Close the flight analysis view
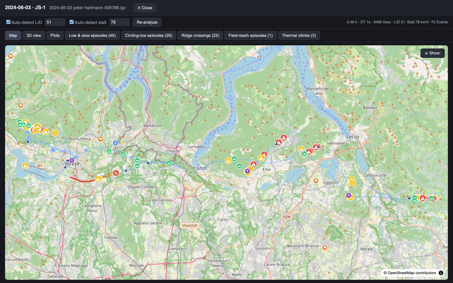Viewport: 453px width, 283px height. (145, 8)
